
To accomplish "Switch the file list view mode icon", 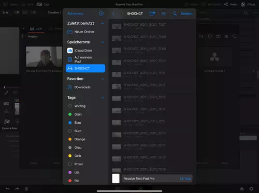I will click(163, 13).
